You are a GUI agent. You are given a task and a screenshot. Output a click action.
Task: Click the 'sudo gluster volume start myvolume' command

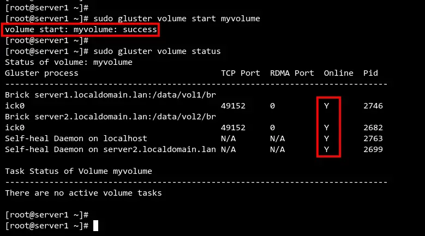click(176, 19)
